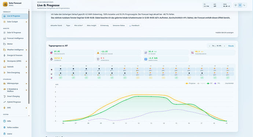Switch to light theme sun button
Image resolution: width=253 pixels, height=137 pixels.
point(240,5)
